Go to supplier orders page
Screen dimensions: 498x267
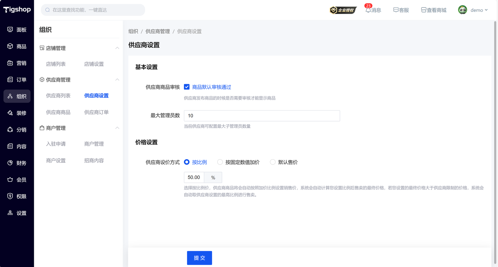tap(96, 112)
